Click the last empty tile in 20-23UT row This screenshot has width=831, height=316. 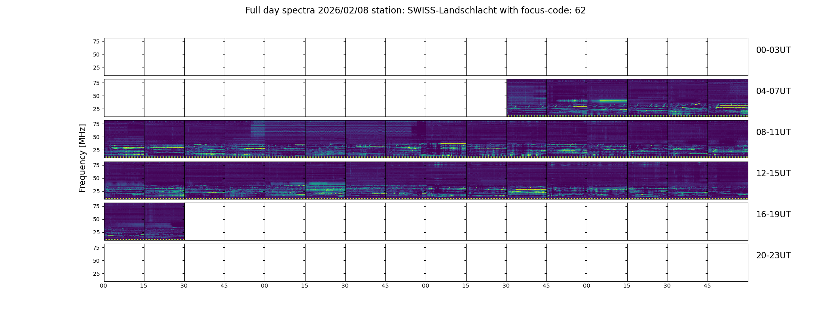click(728, 262)
